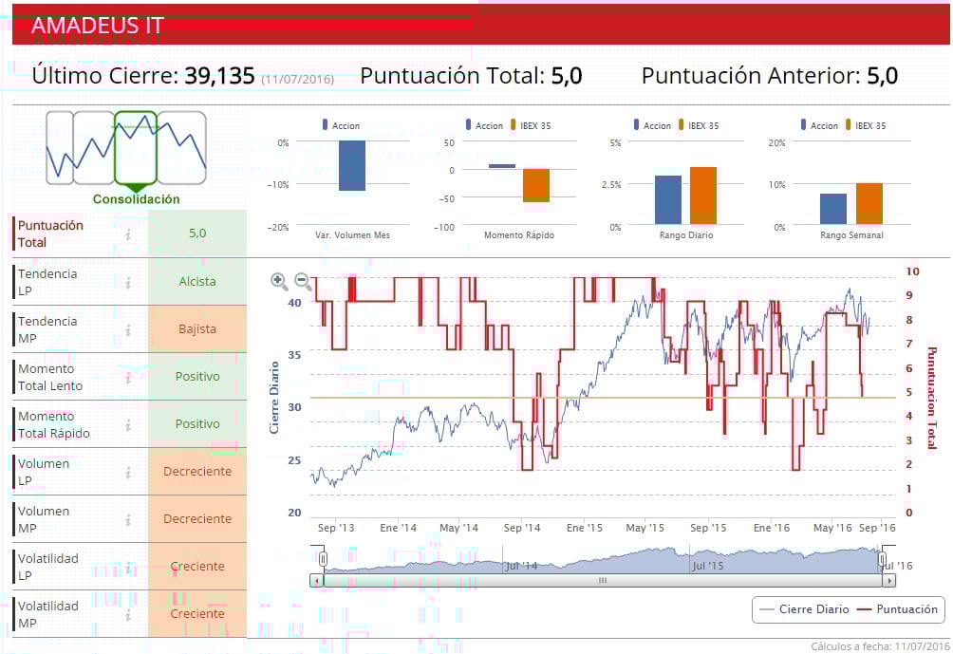The height and width of the screenshot is (654, 953).
Task: Click Decreciente value of Volumen MP
Action: click(197, 518)
